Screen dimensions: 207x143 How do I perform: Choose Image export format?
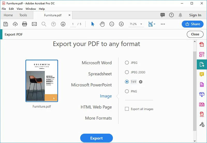point(106,96)
